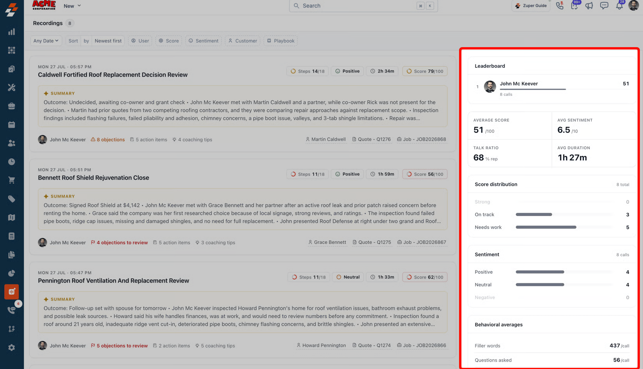Open the checklist icon with 99+ badge
Screen dimensions: 643x369
click(574, 6)
